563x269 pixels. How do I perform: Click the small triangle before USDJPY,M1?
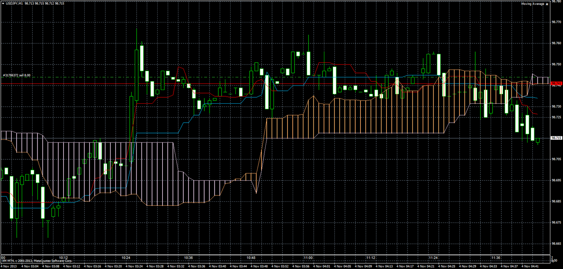[x=3, y=4]
